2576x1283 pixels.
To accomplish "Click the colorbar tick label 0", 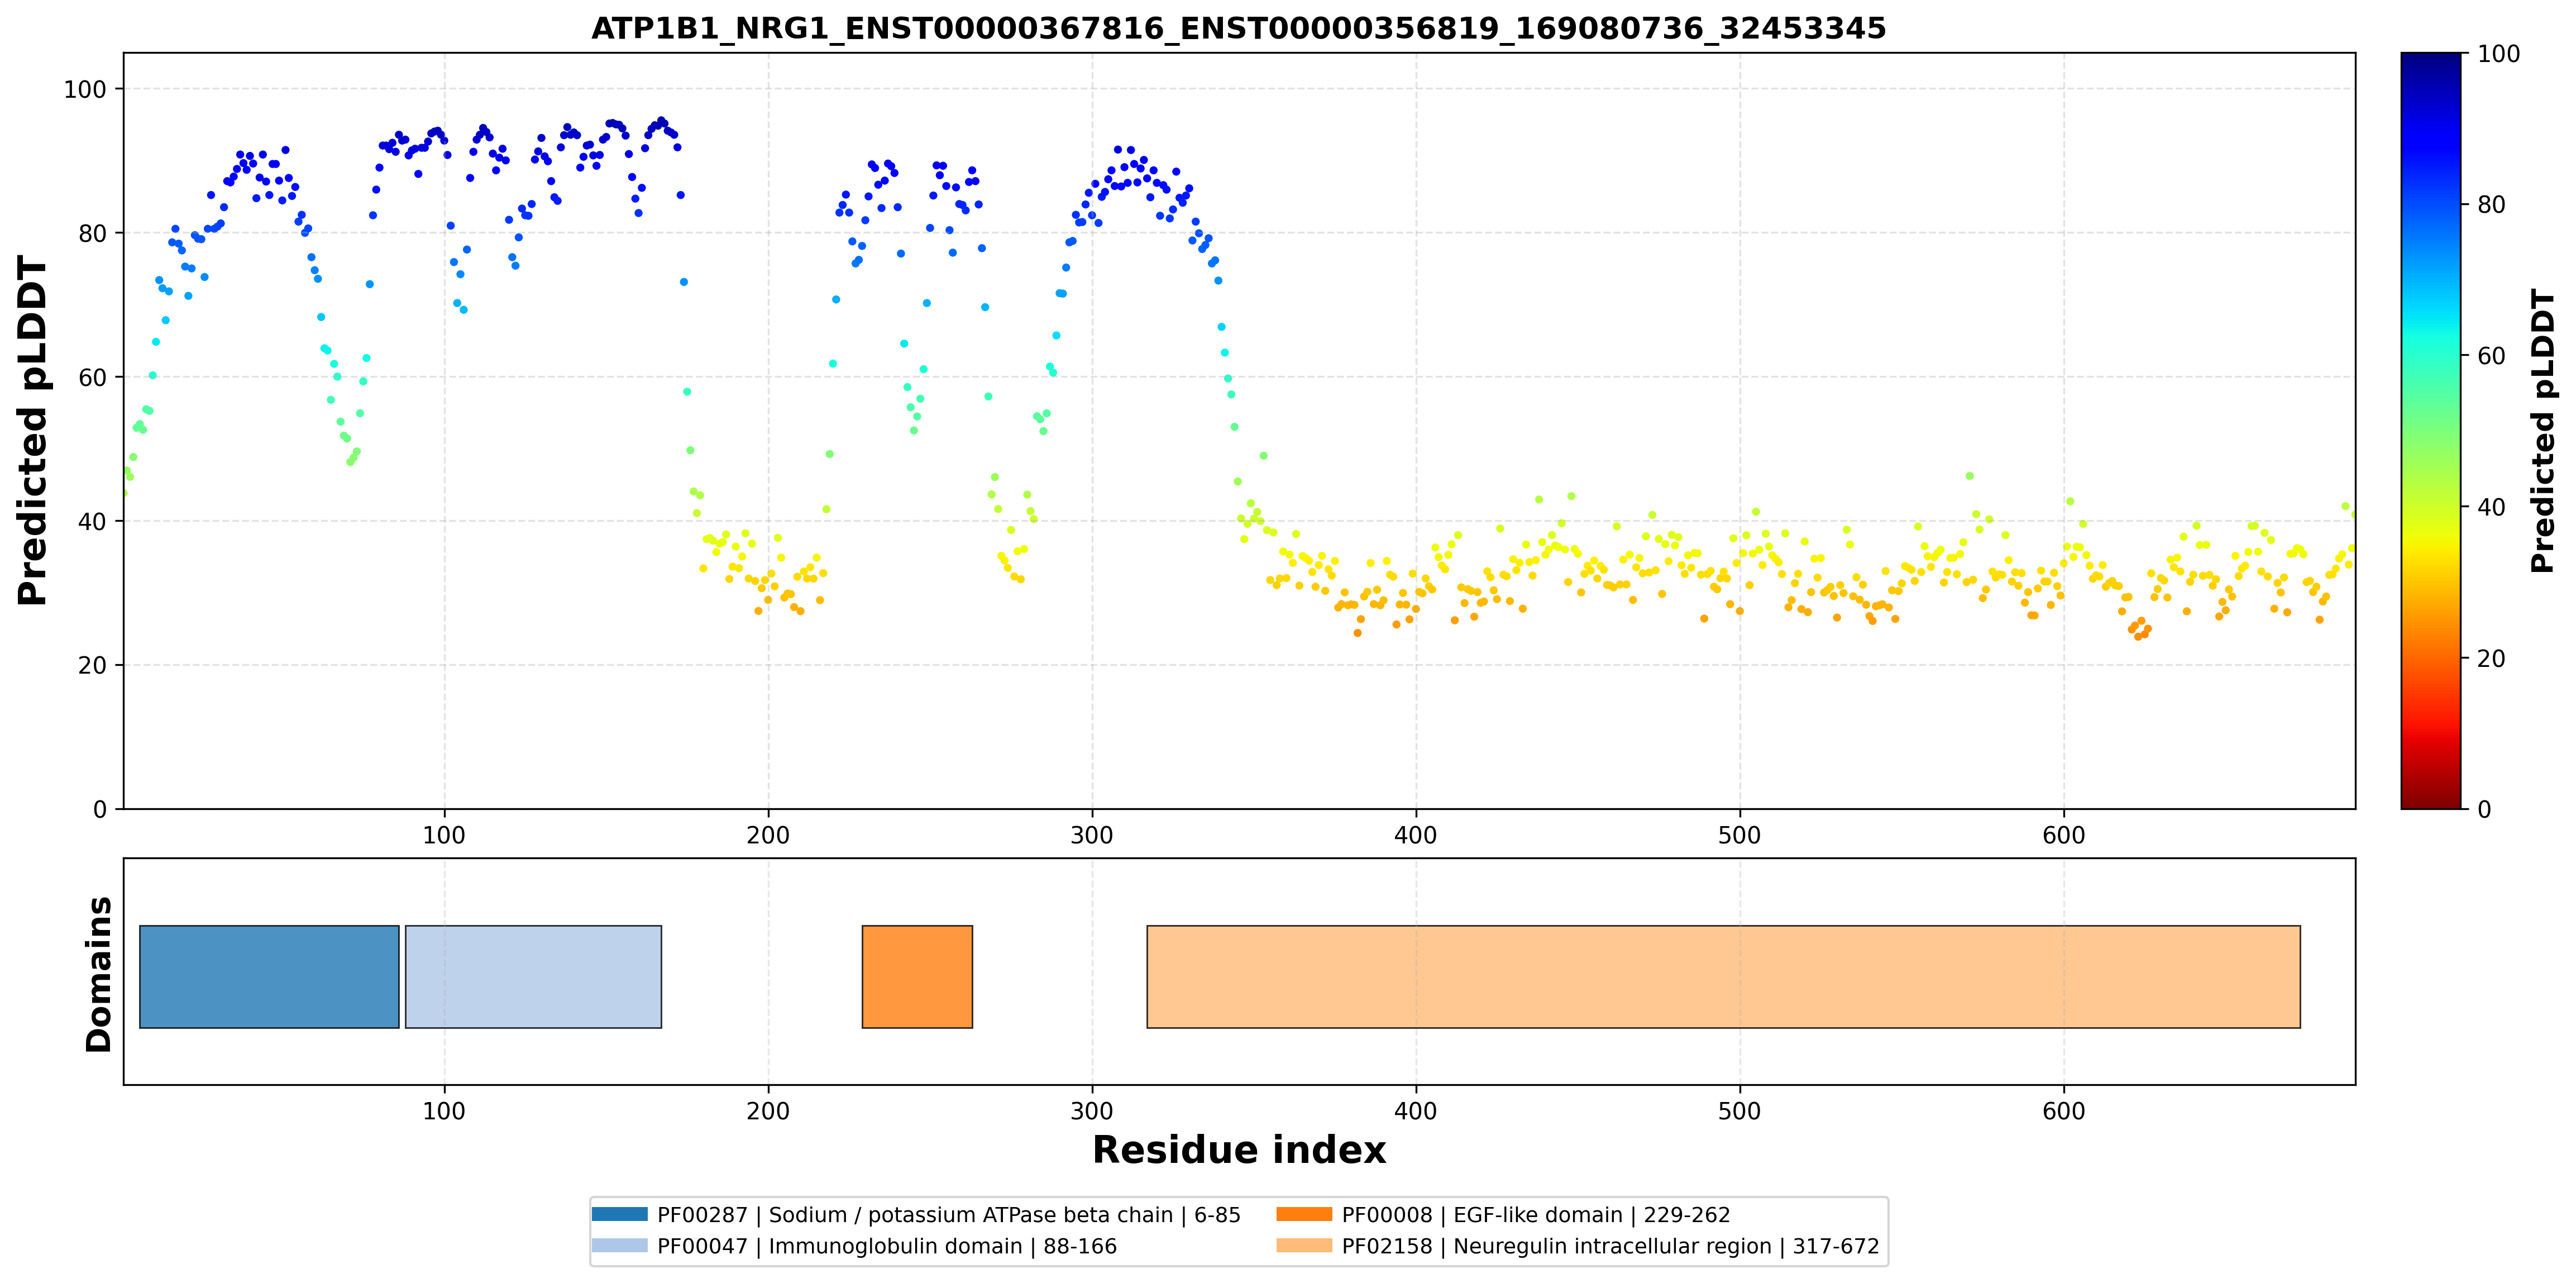I will coord(2484,809).
